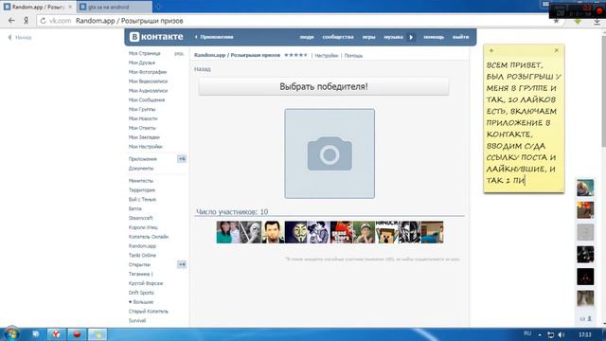Click the RU language indicator
606x341 pixels.
click(x=527, y=333)
